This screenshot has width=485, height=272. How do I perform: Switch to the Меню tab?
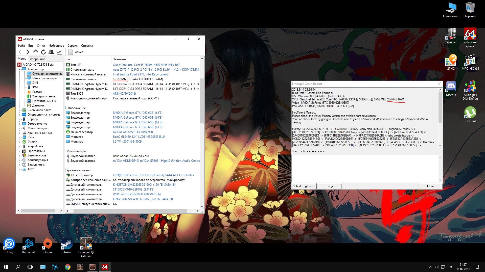(x=22, y=59)
